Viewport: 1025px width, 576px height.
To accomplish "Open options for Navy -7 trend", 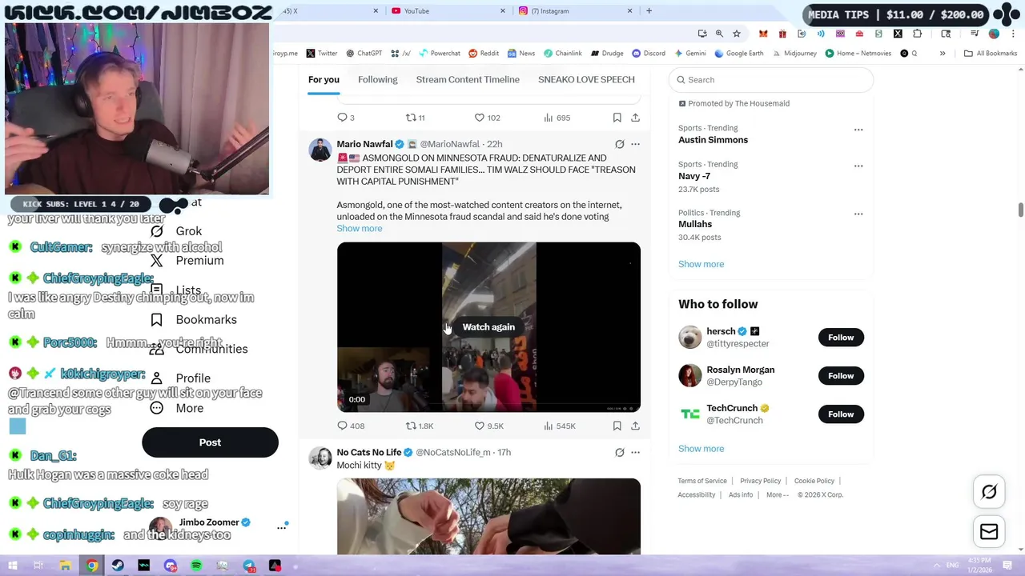I will [x=858, y=166].
